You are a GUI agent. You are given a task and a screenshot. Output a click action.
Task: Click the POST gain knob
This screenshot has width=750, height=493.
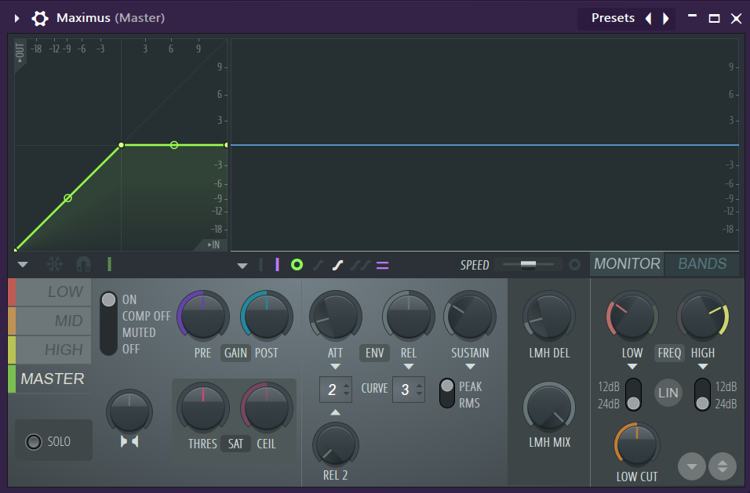267,316
